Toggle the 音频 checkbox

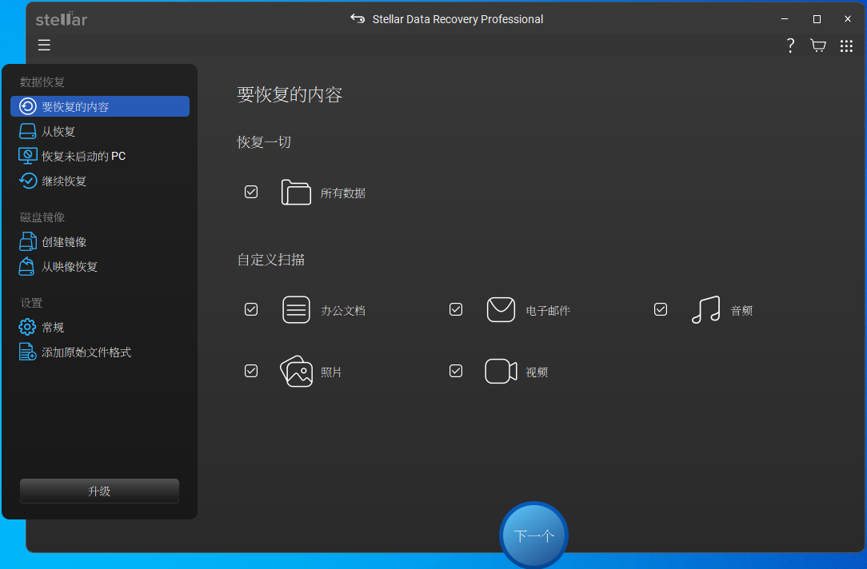click(x=660, y=309)
